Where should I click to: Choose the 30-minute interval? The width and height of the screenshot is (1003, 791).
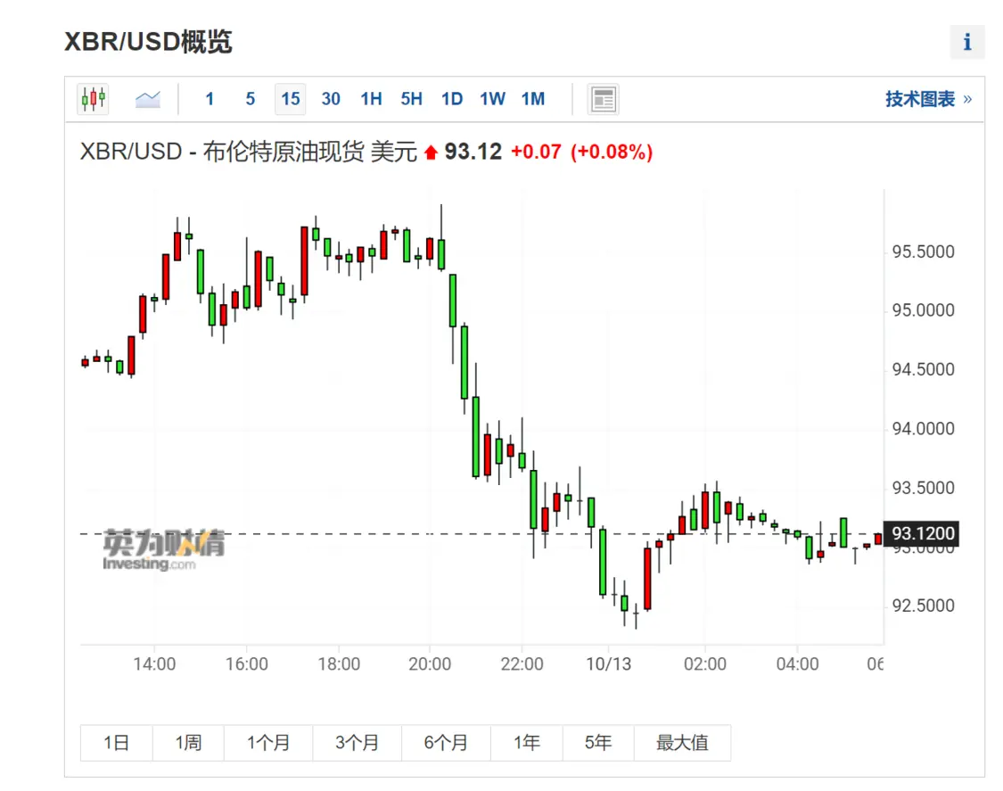click(x=331, y=99)
